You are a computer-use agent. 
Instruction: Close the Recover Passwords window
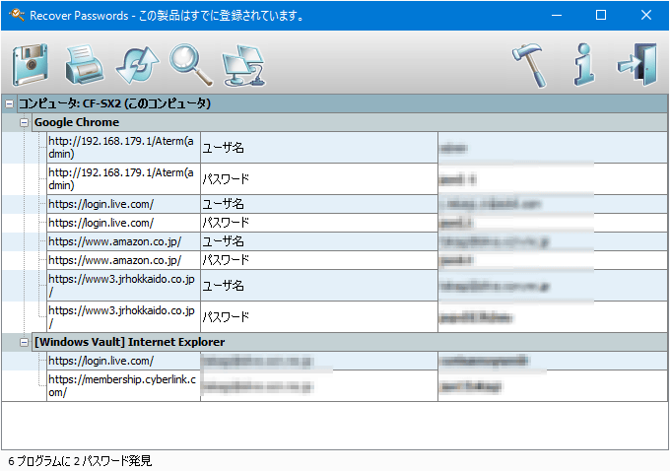tap(646, 16)
